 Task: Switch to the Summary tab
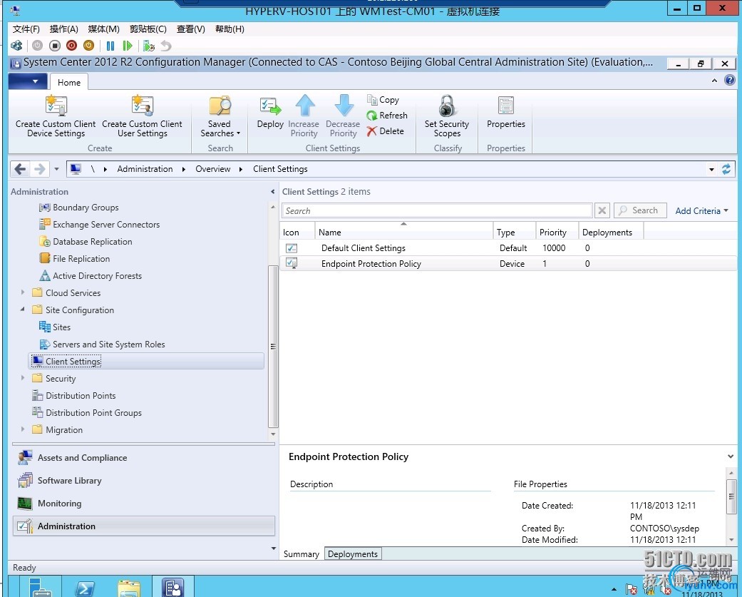301,554
